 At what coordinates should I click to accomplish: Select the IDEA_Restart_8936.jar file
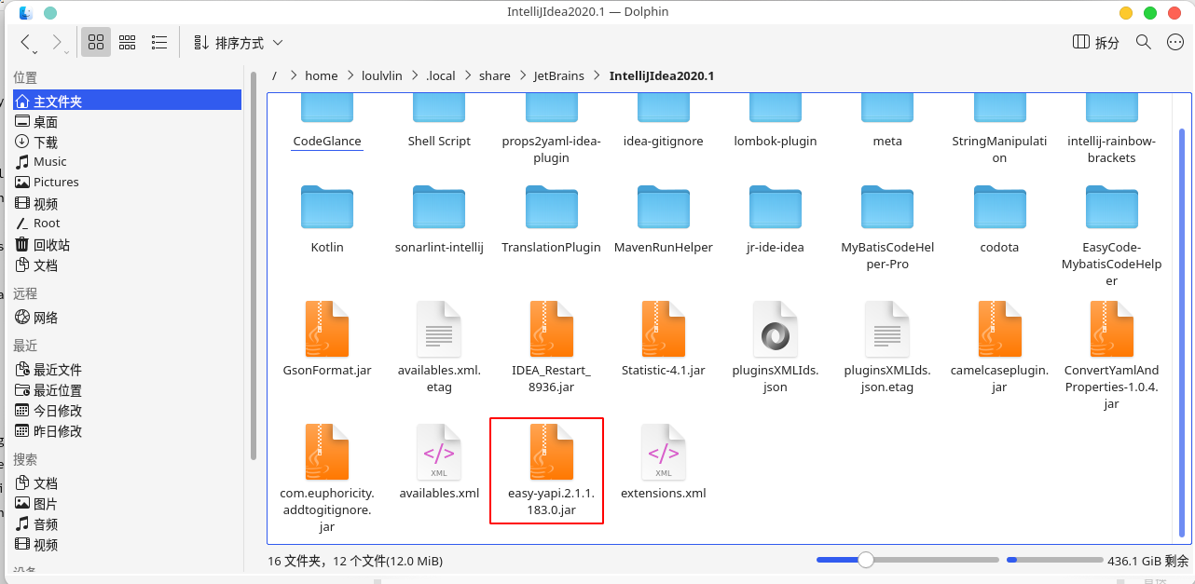[551, 348]
